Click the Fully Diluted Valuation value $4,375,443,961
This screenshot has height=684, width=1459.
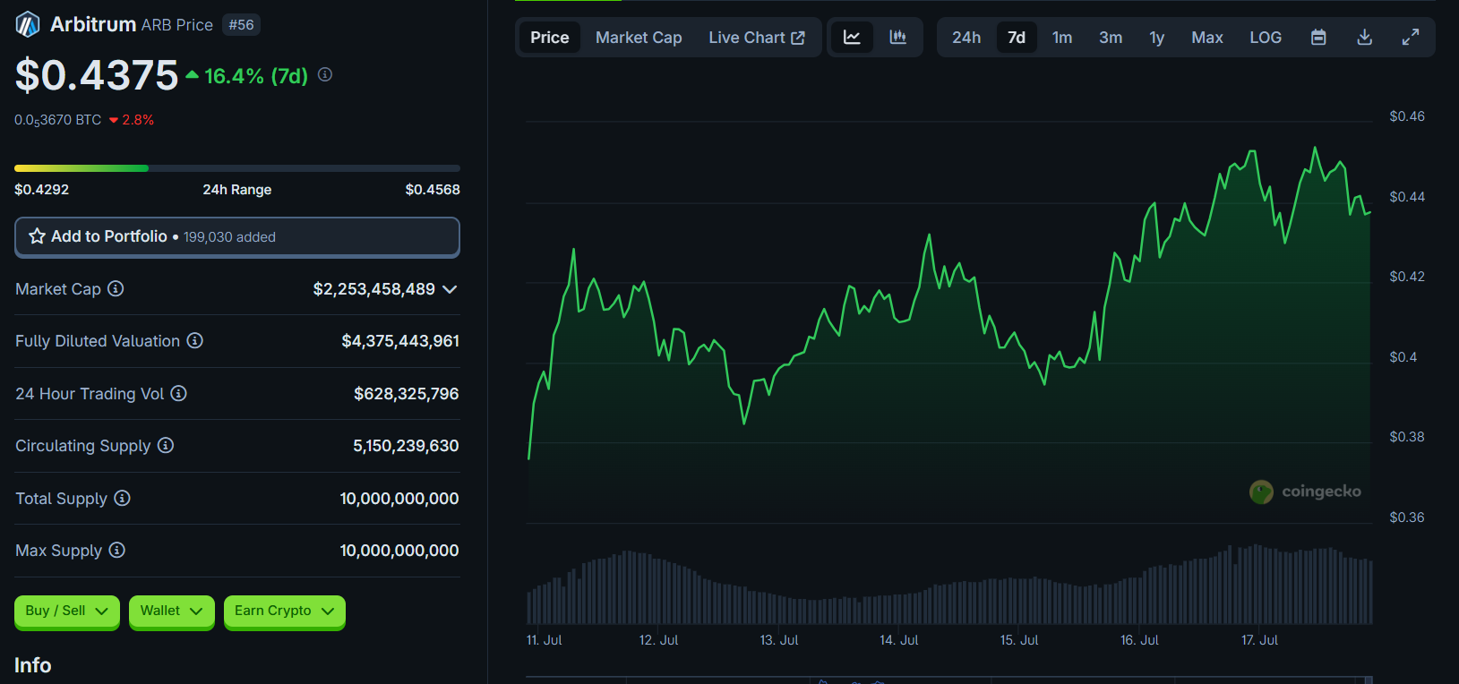click(x=400, y=341)
